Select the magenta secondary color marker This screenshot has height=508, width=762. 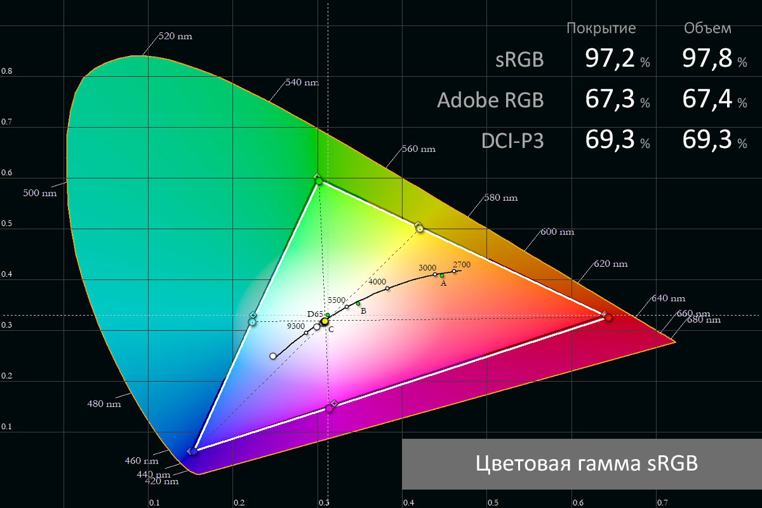click(x=329, y=408)
